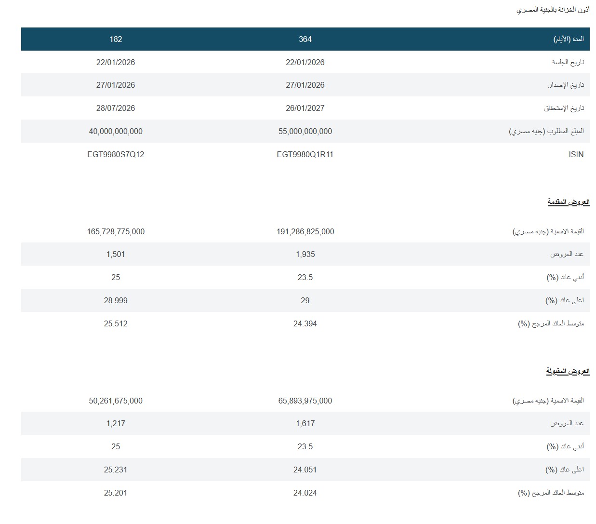Click the المدة (الأيام) header label
Image resolution: width=596 pixels, height=524 pixels.
[568, 39]
